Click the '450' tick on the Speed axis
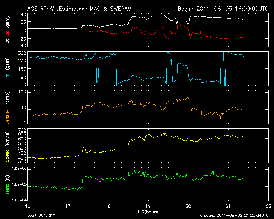This screenshot has height=219, width=274. 22,153
